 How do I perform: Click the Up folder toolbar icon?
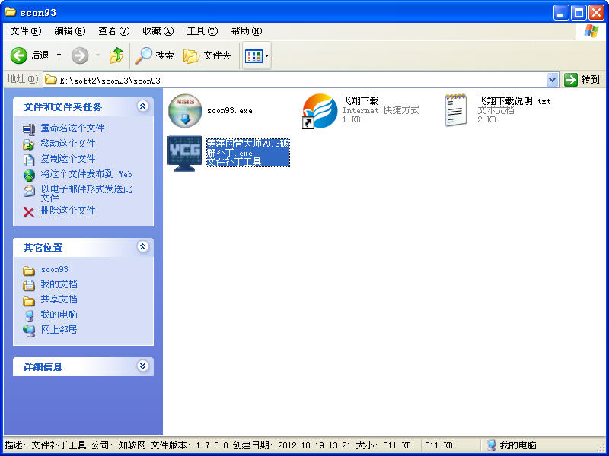(116, 55)
